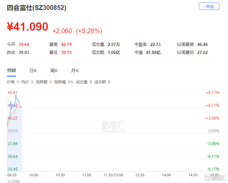
Task: Click the 成交额 value 1.06亿
Action: [x=114, y=52]
